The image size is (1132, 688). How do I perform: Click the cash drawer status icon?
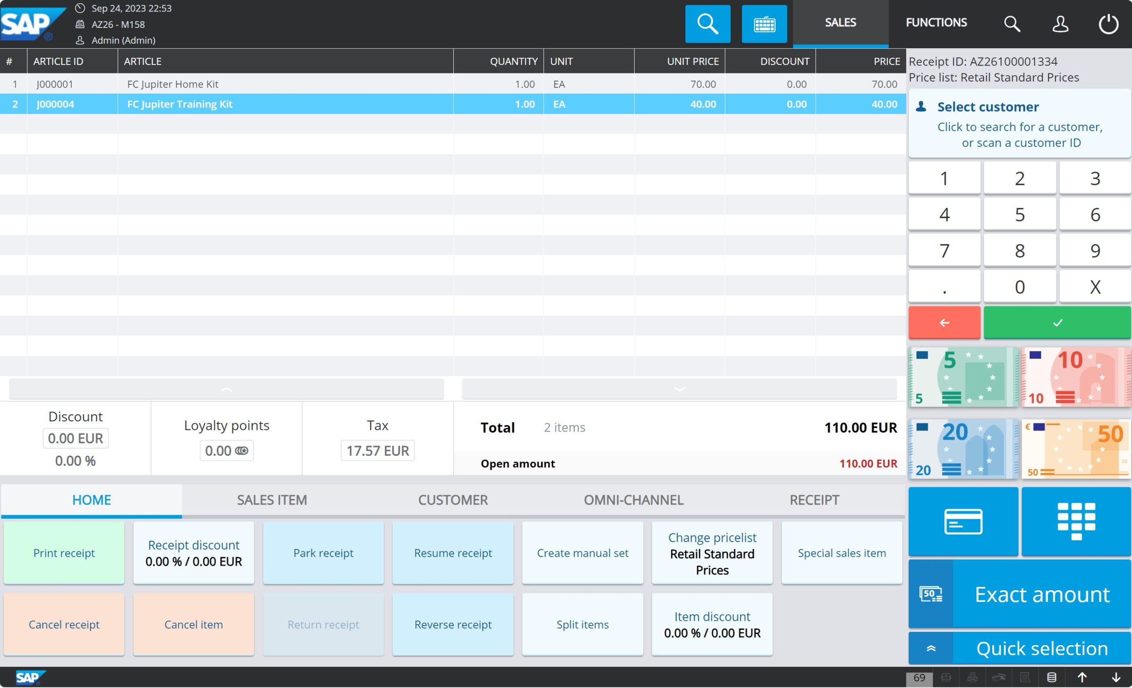[x=946, y=678]
